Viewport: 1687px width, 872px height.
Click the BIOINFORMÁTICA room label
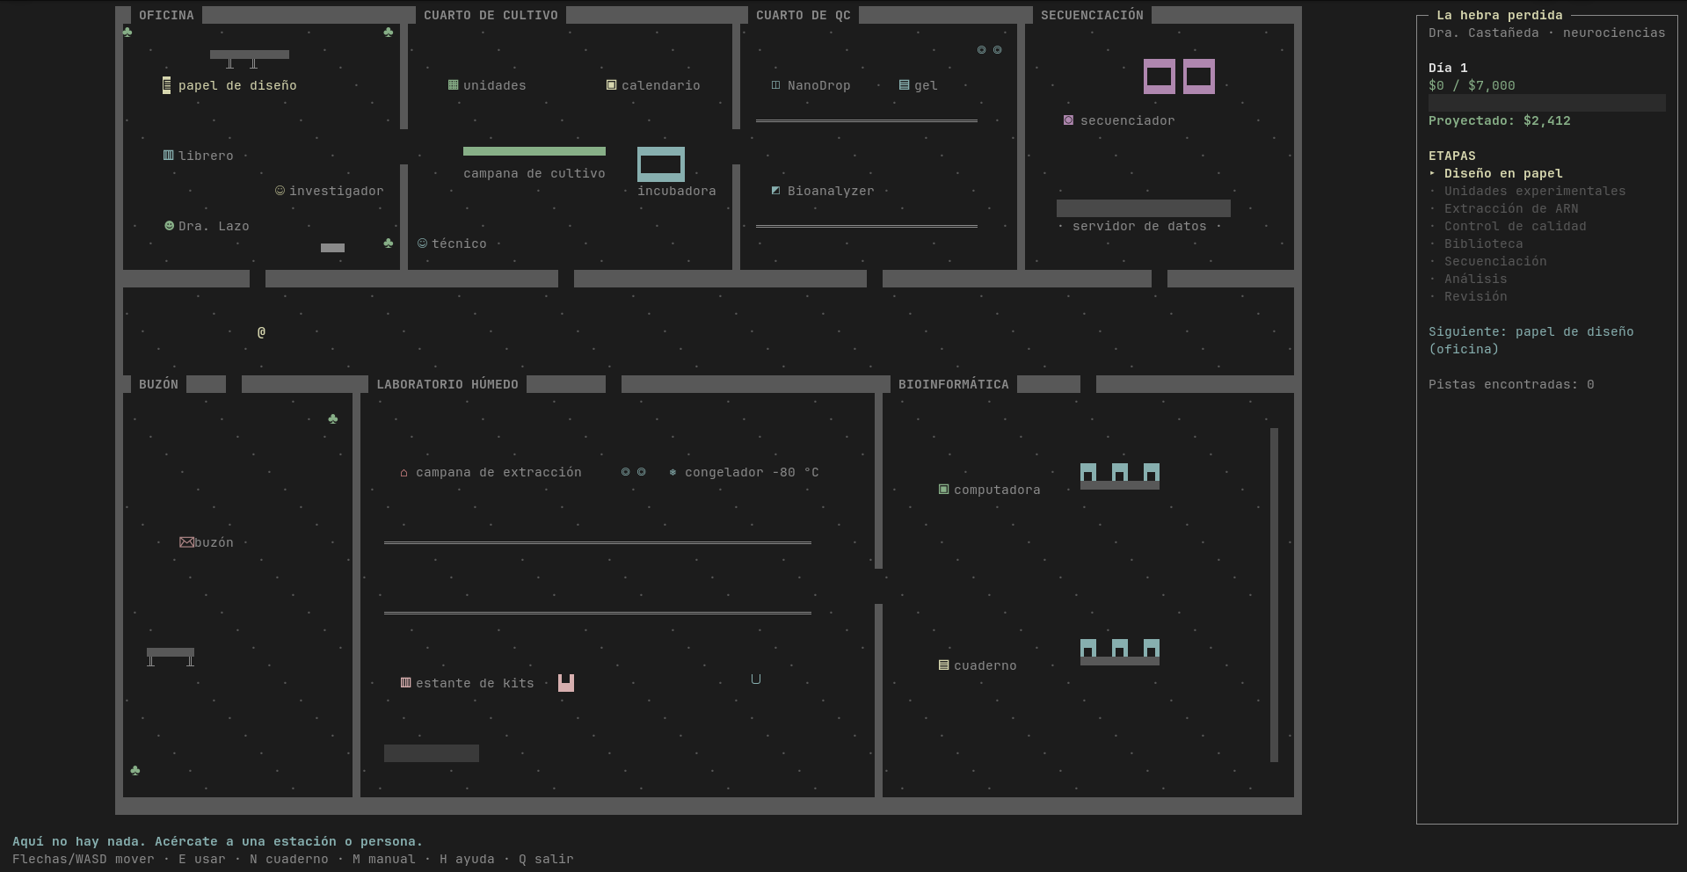pos(954,384)
